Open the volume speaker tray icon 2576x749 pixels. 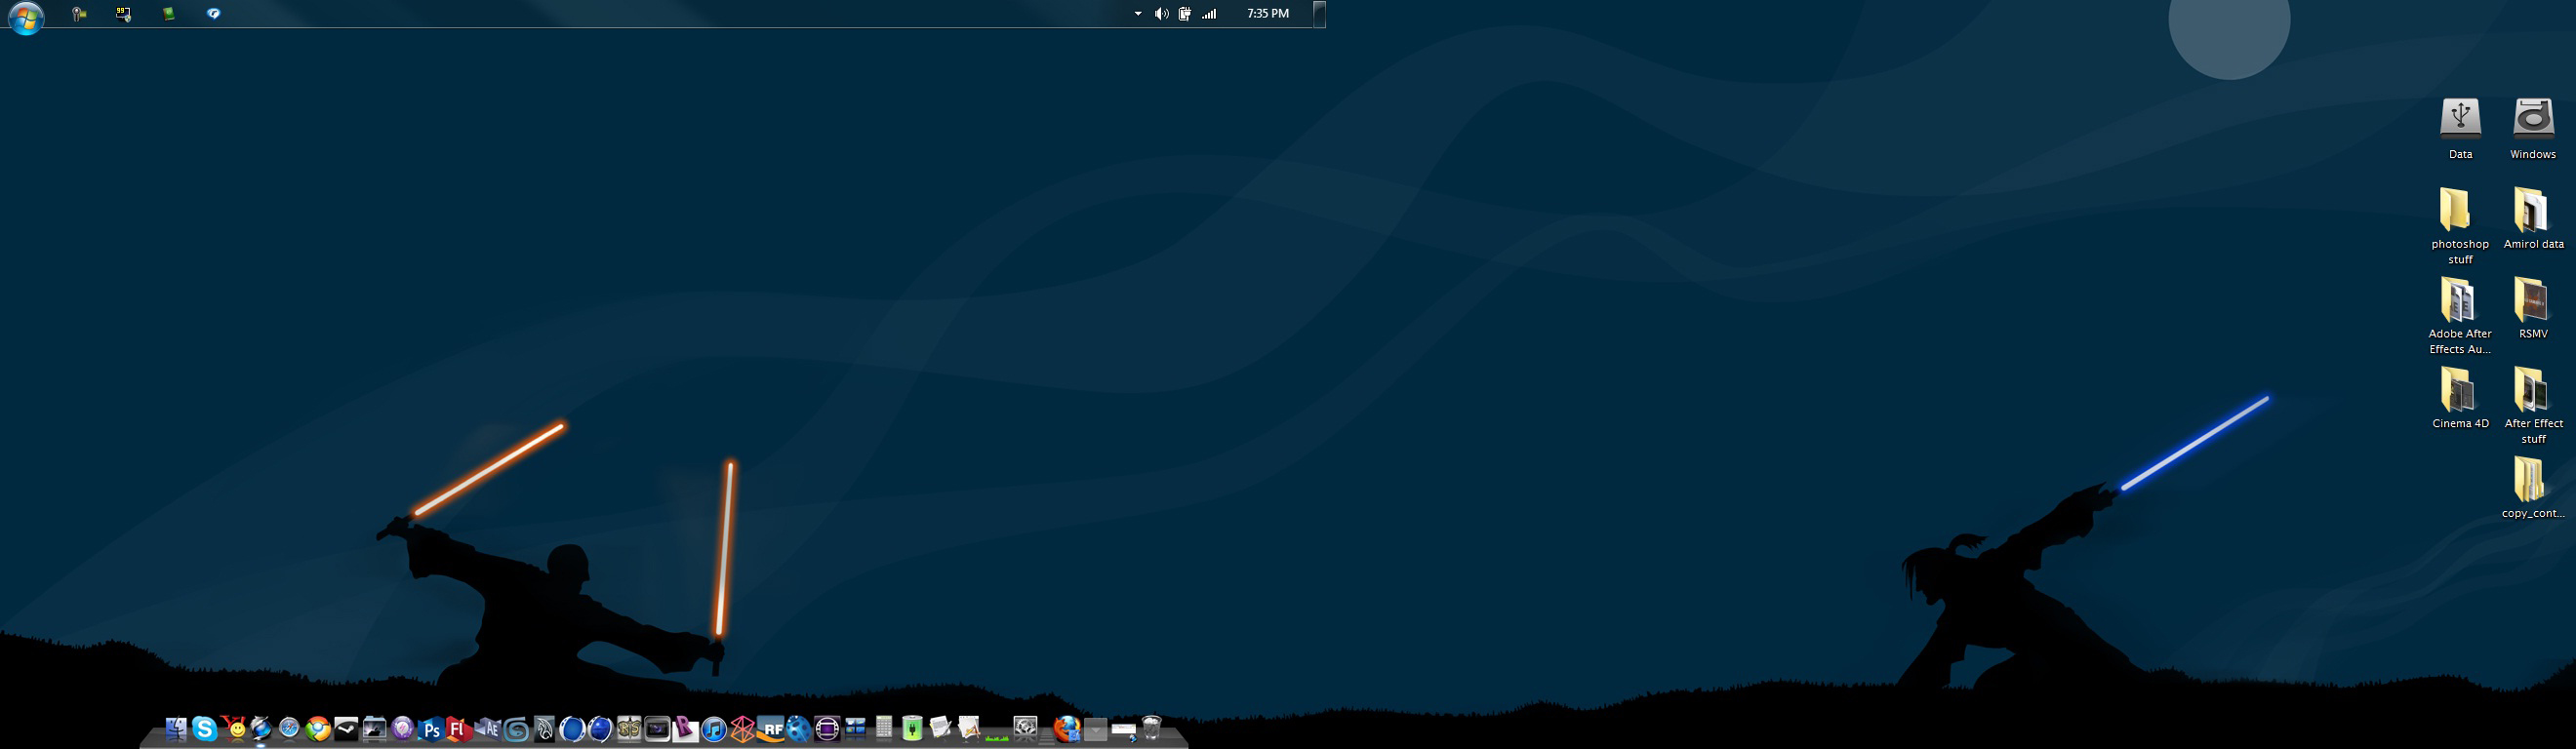tap(1161, 14)
